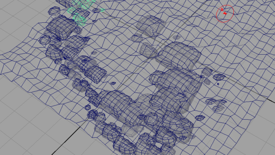Click the tiny pebble in the central gap

click(x=113, y=83)
